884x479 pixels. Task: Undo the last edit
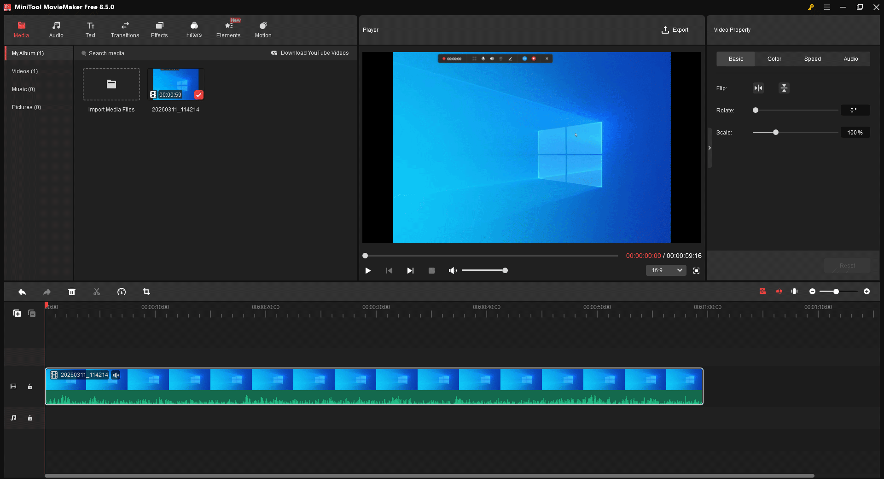tap(22, 292)
